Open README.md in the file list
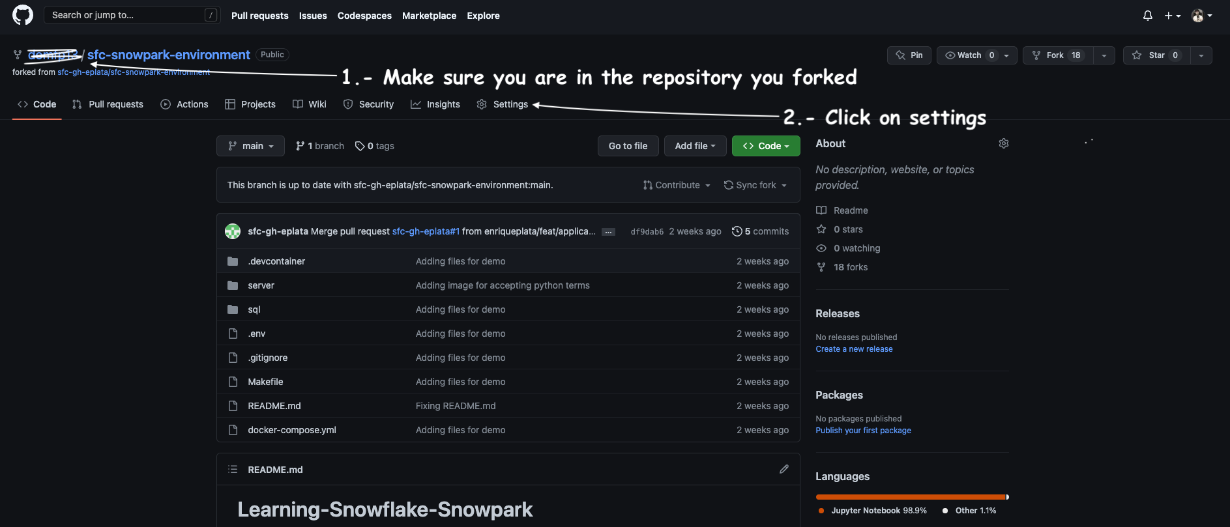 coord(274,406)
